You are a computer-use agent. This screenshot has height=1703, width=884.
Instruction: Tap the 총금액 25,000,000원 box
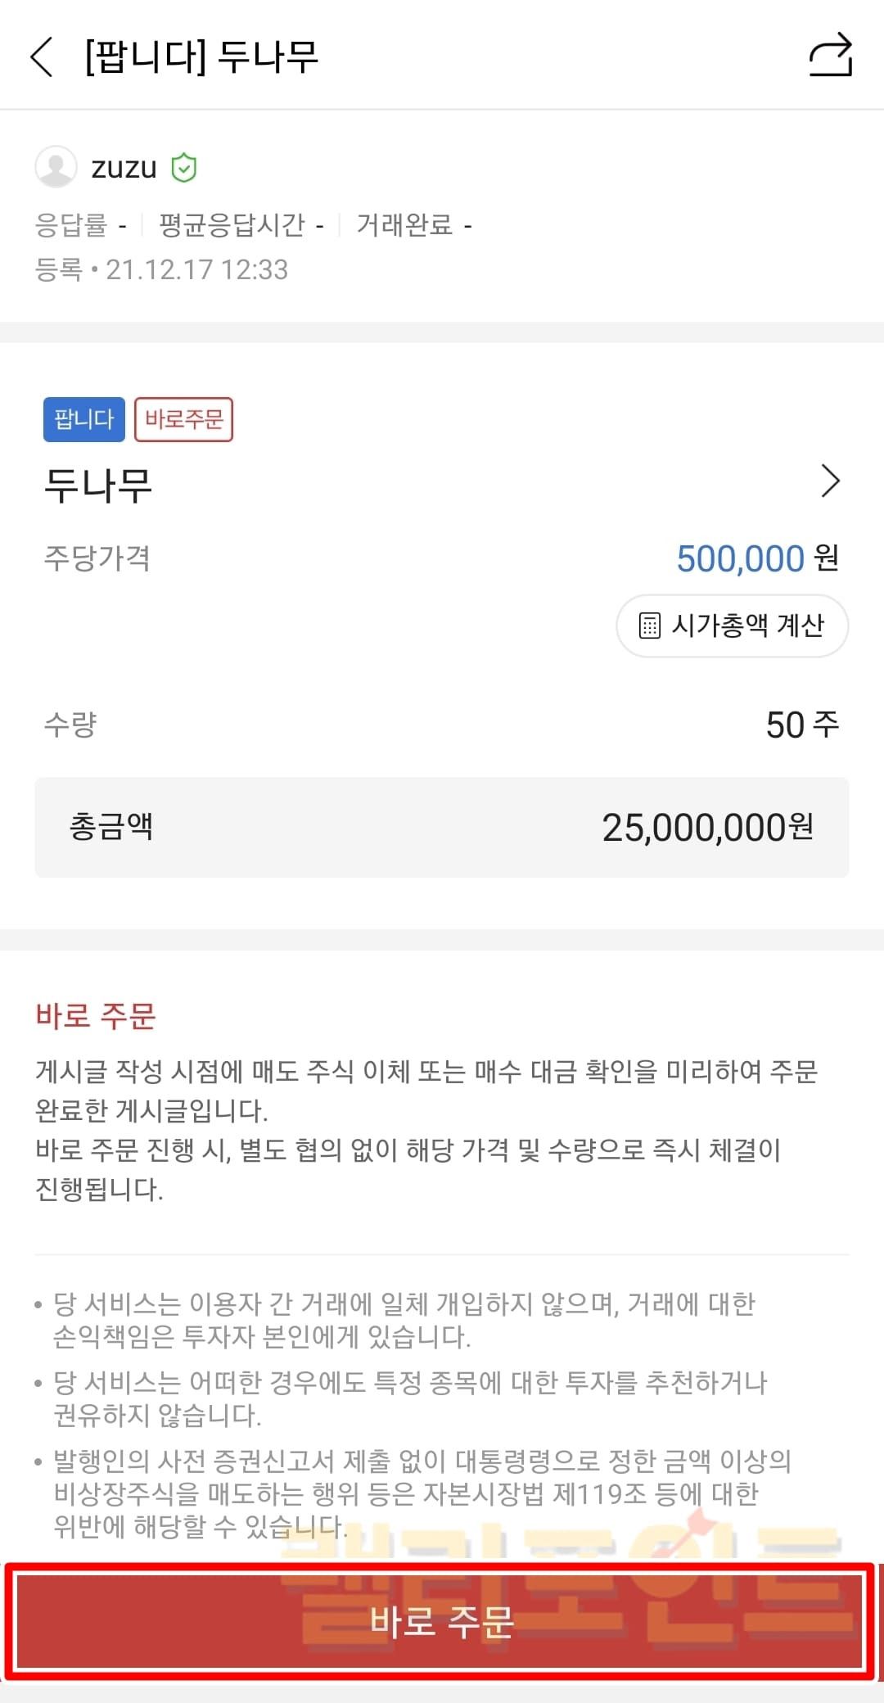pyautogui.click(x=442, y=827)
